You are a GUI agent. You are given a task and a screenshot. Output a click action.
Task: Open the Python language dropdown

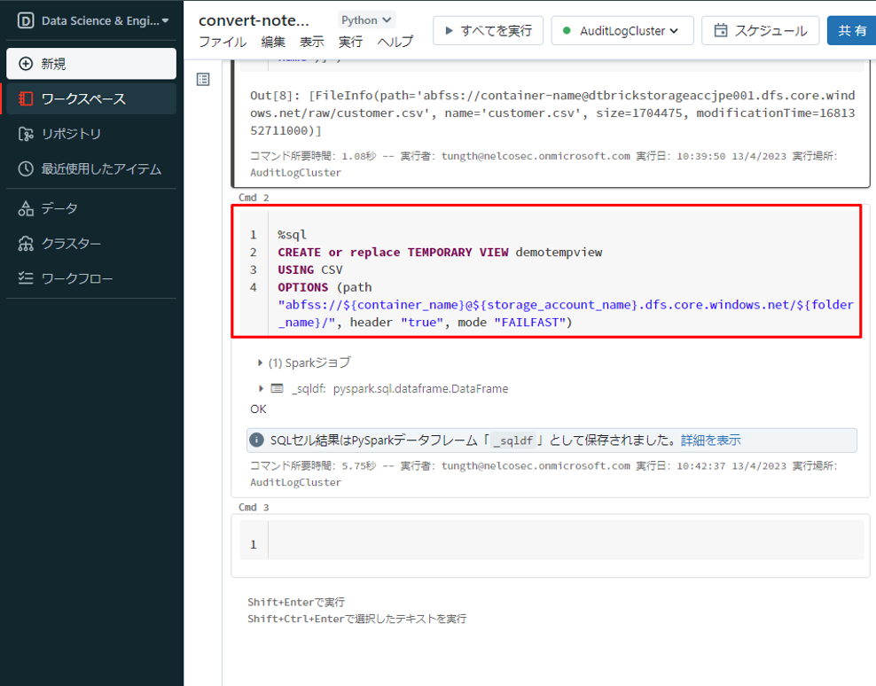[x=366, y=19]
